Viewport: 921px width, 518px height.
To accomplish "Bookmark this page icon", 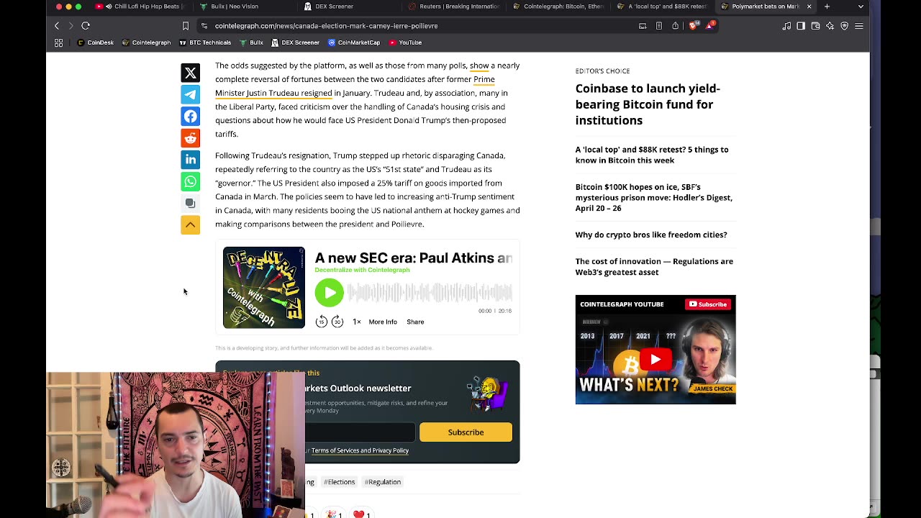I will [x=185, y=26].
